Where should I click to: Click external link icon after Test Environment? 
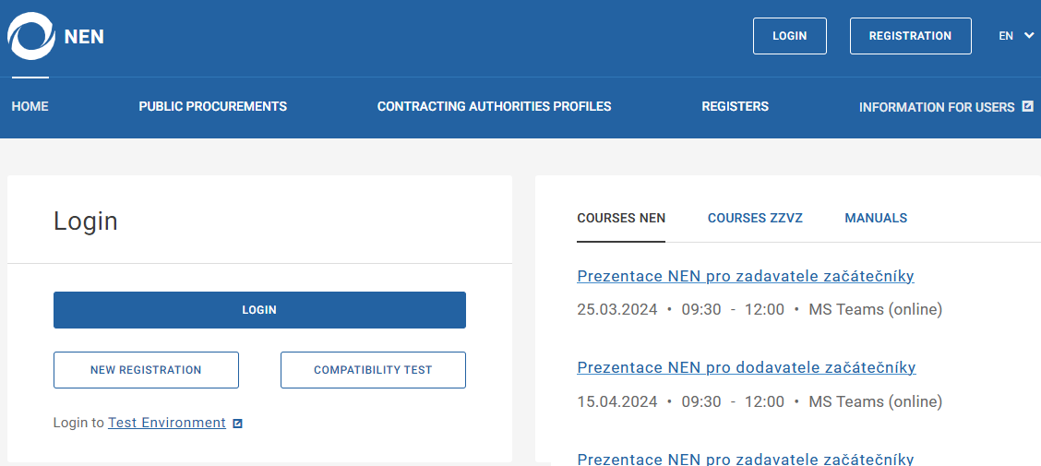tap(237, 424)
